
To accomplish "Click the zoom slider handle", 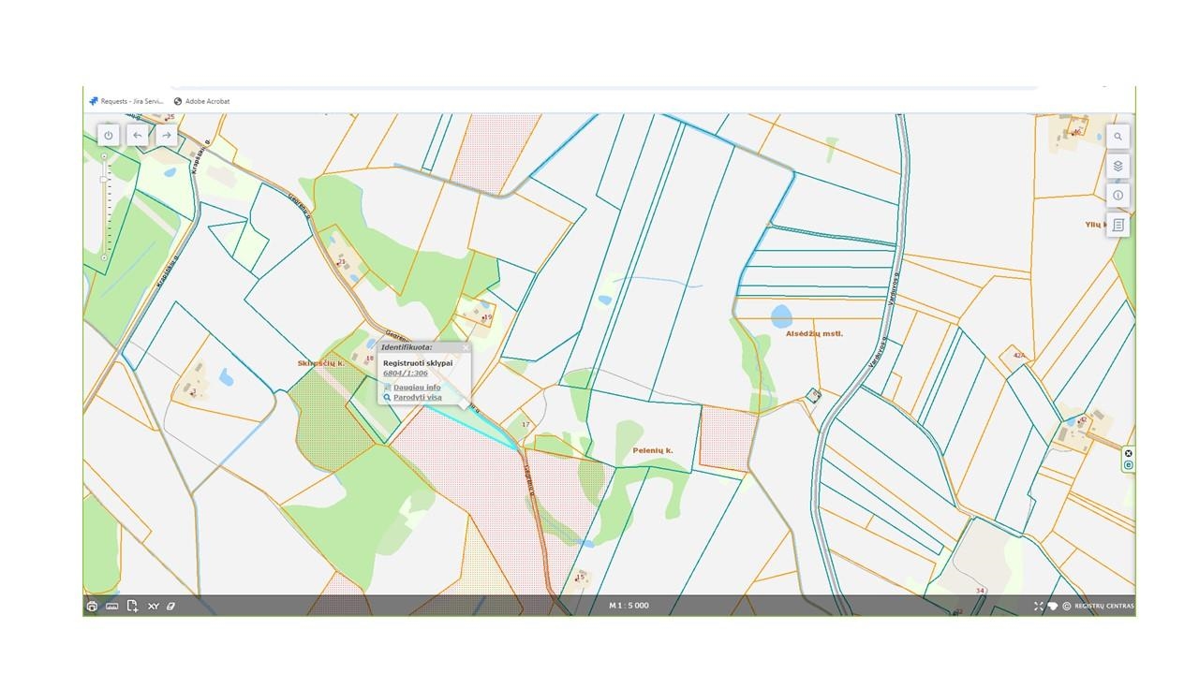I will (104, 180).
